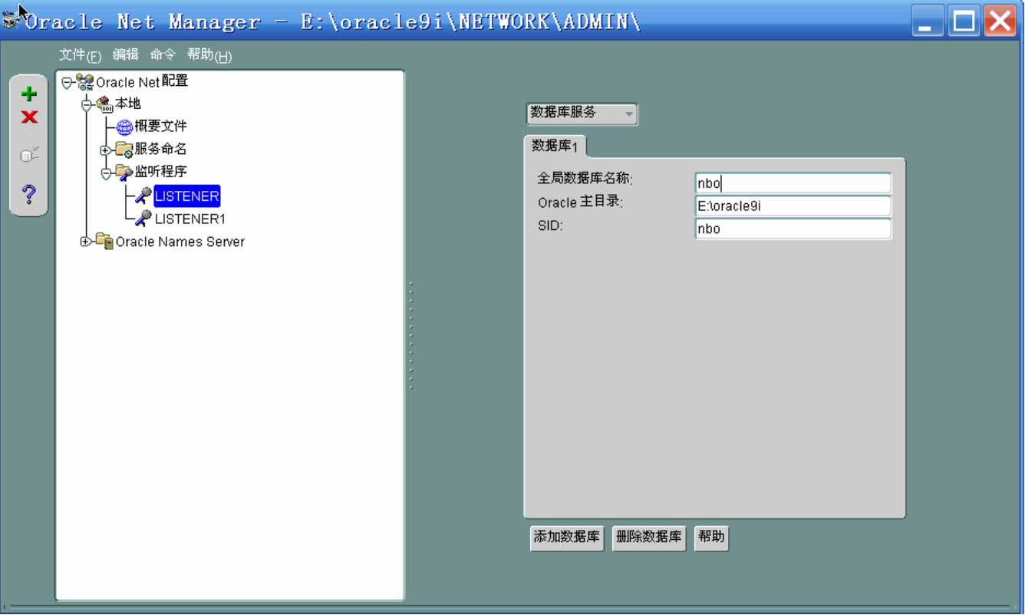
Task: Open the 文件(F) menu
Action: coord(81,55)
